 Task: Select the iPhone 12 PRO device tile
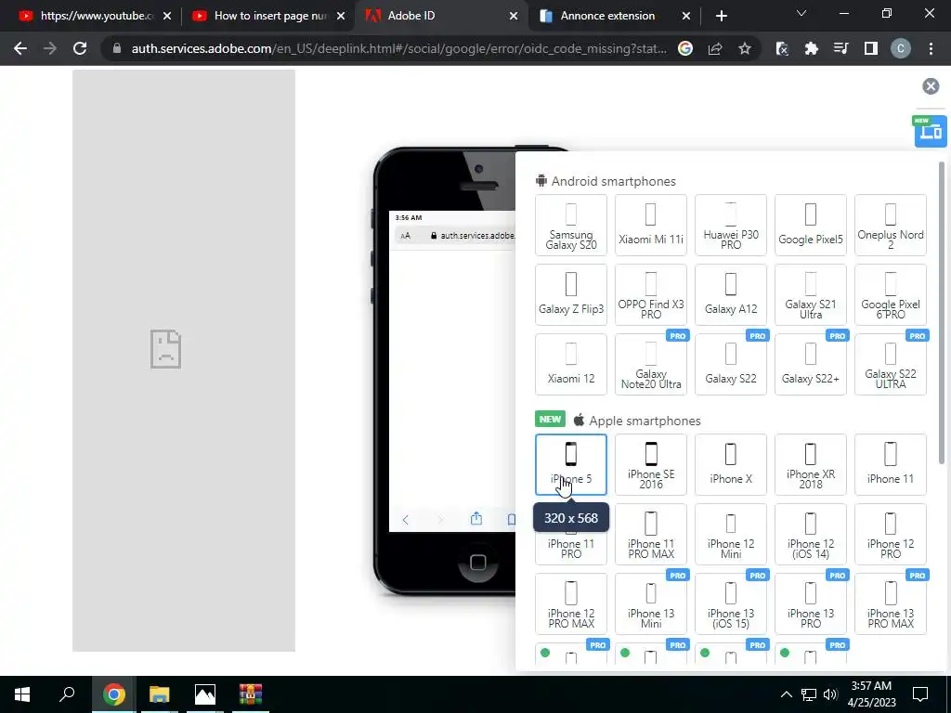click(x=891, y=534)
